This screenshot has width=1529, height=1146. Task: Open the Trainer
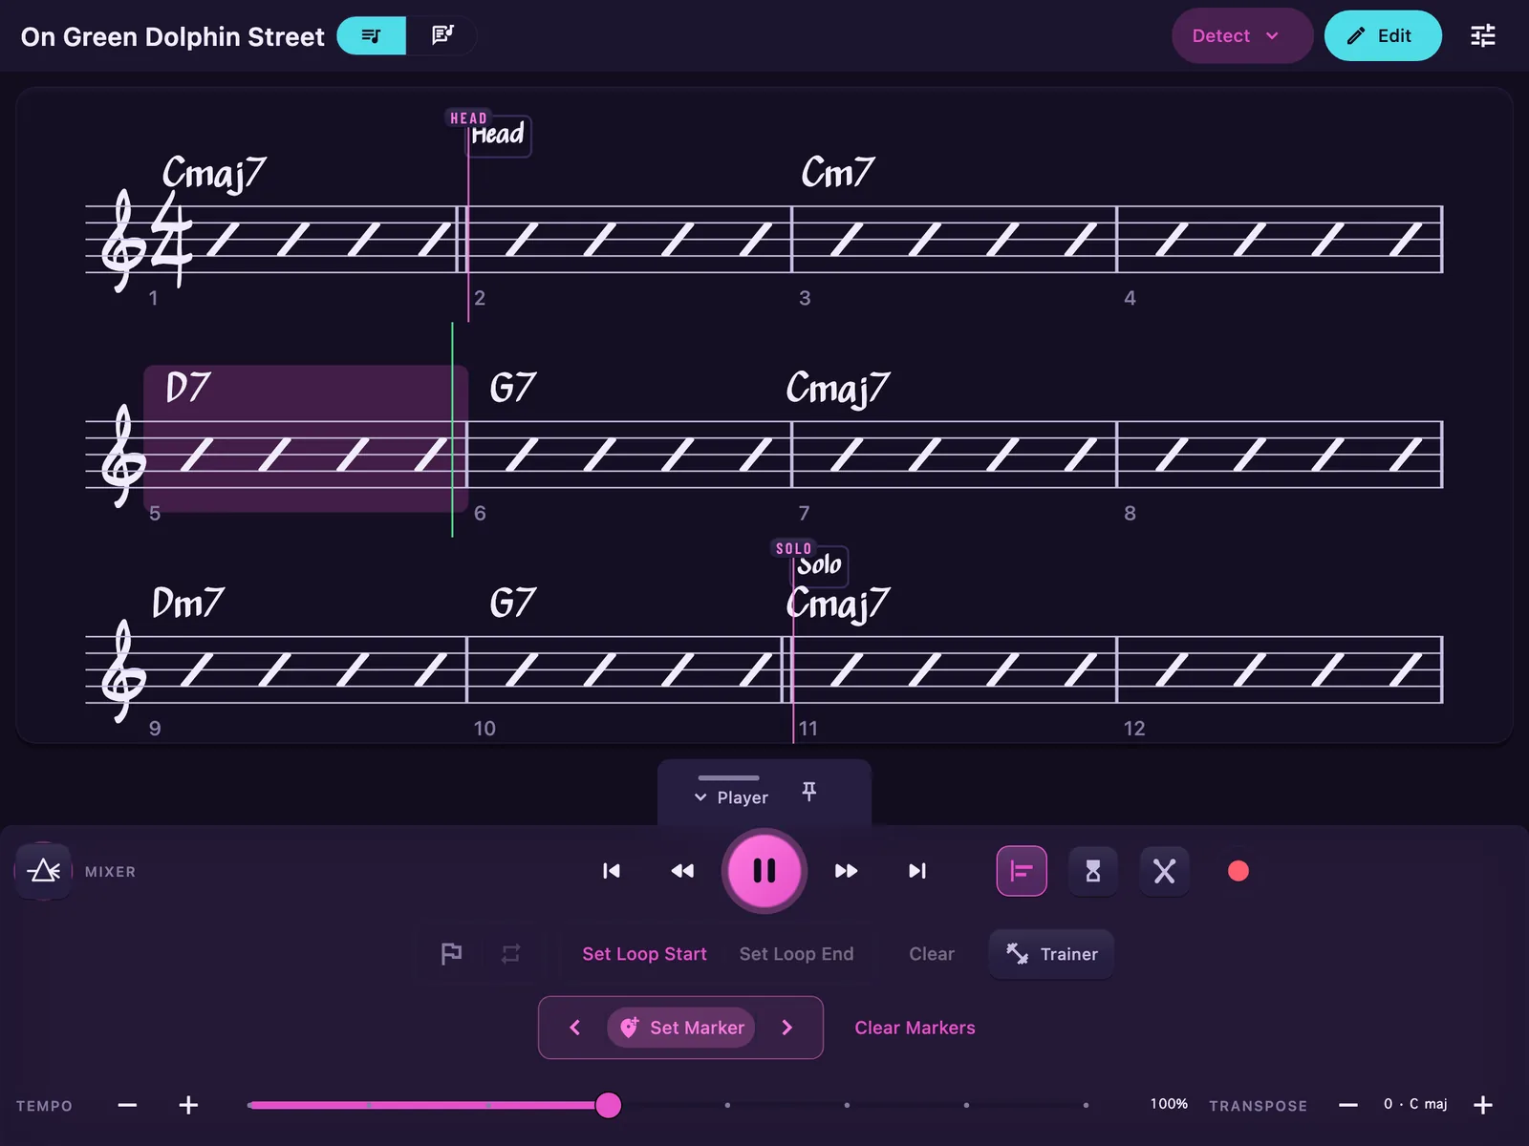(1051, 954)
